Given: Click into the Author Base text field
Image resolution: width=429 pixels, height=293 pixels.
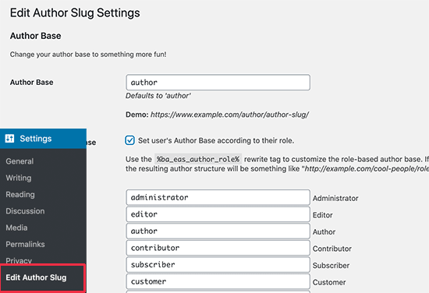Looking at the screenshot, I should pyautogui.click(x=218, y=83).
